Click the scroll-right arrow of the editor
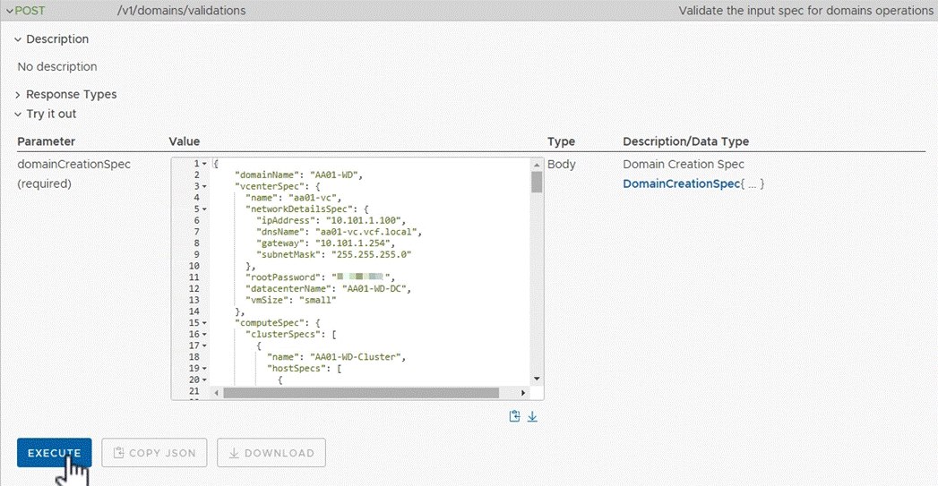938x486 pixels. pyautogui.click(x=523, y=393)
